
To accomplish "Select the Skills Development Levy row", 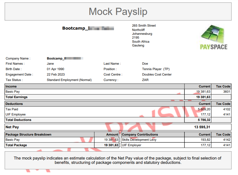I will click(139, 140).
